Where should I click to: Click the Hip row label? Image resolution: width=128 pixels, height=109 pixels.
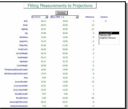(26, 33)
